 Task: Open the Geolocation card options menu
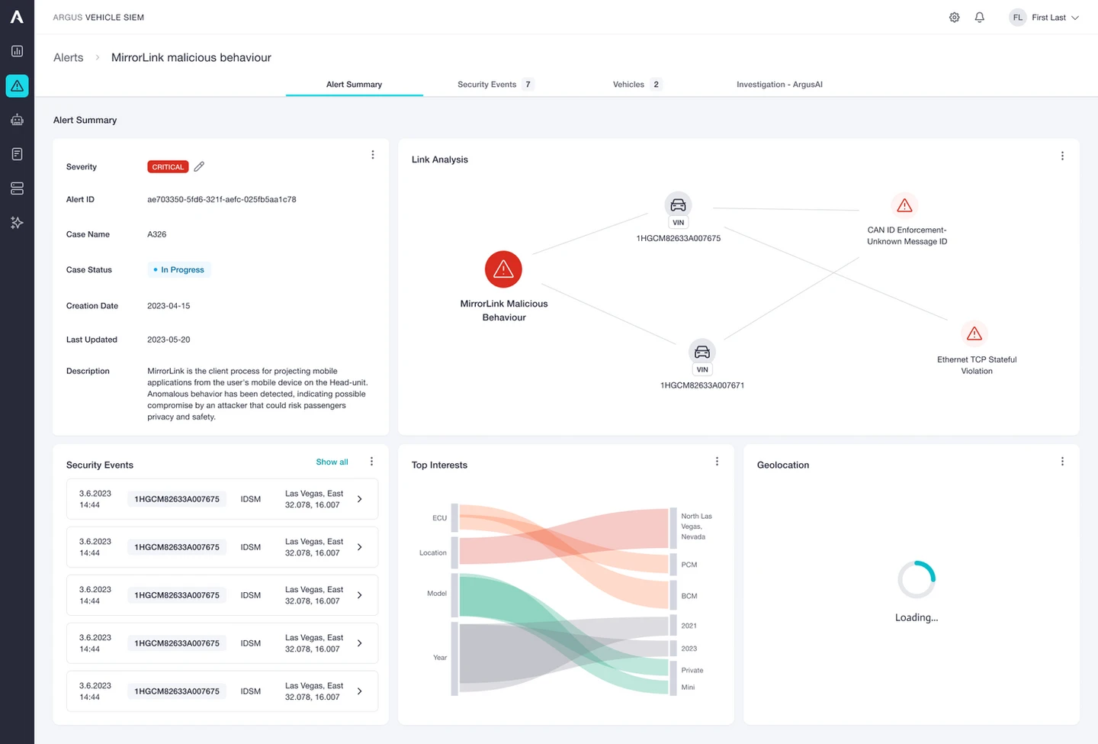(1062, 462)
